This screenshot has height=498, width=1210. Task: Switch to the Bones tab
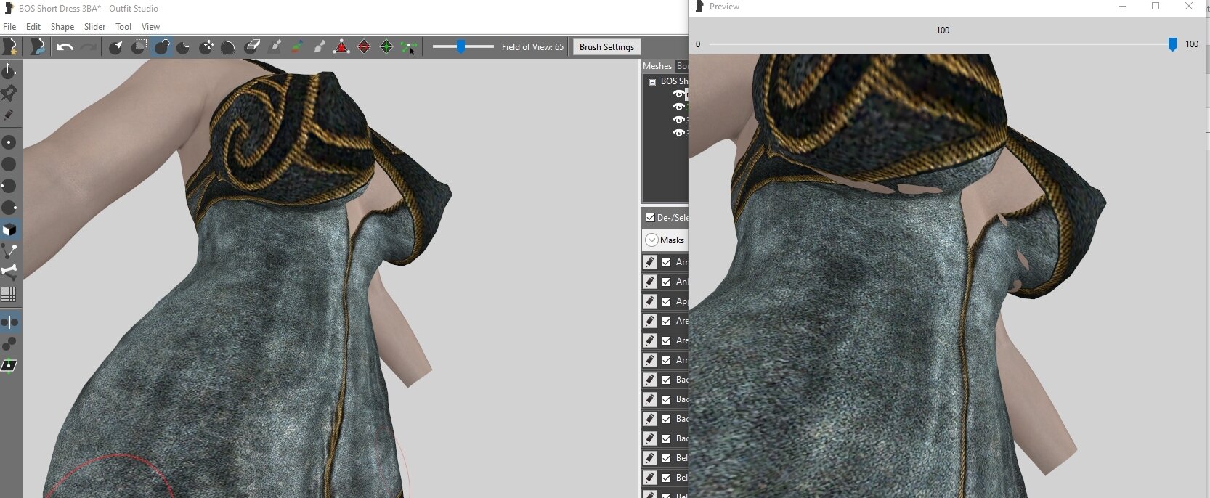tap(682, 65)
